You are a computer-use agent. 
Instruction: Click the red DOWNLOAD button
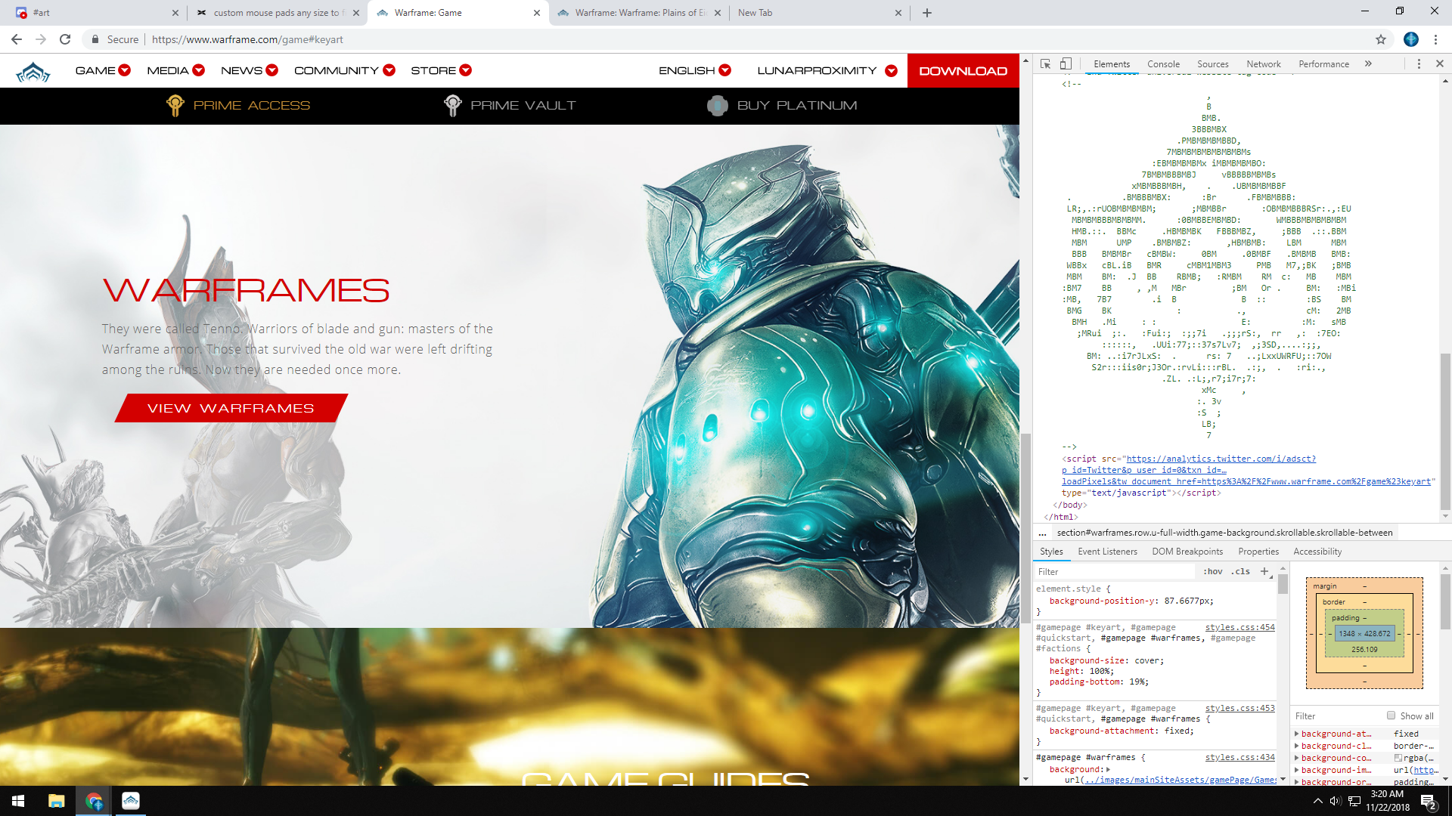(x=963, y=71)
